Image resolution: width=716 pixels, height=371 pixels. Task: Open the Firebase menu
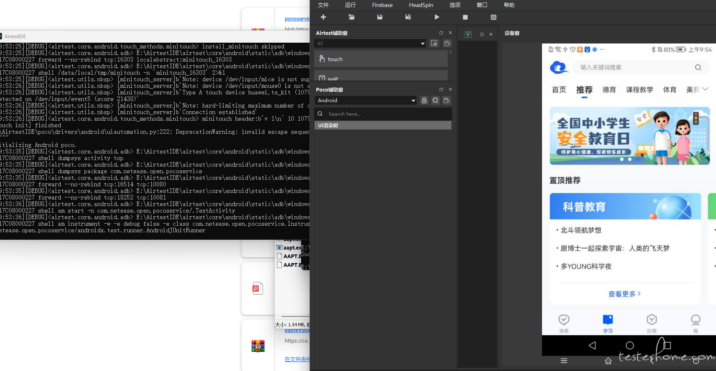click(382, 5)
